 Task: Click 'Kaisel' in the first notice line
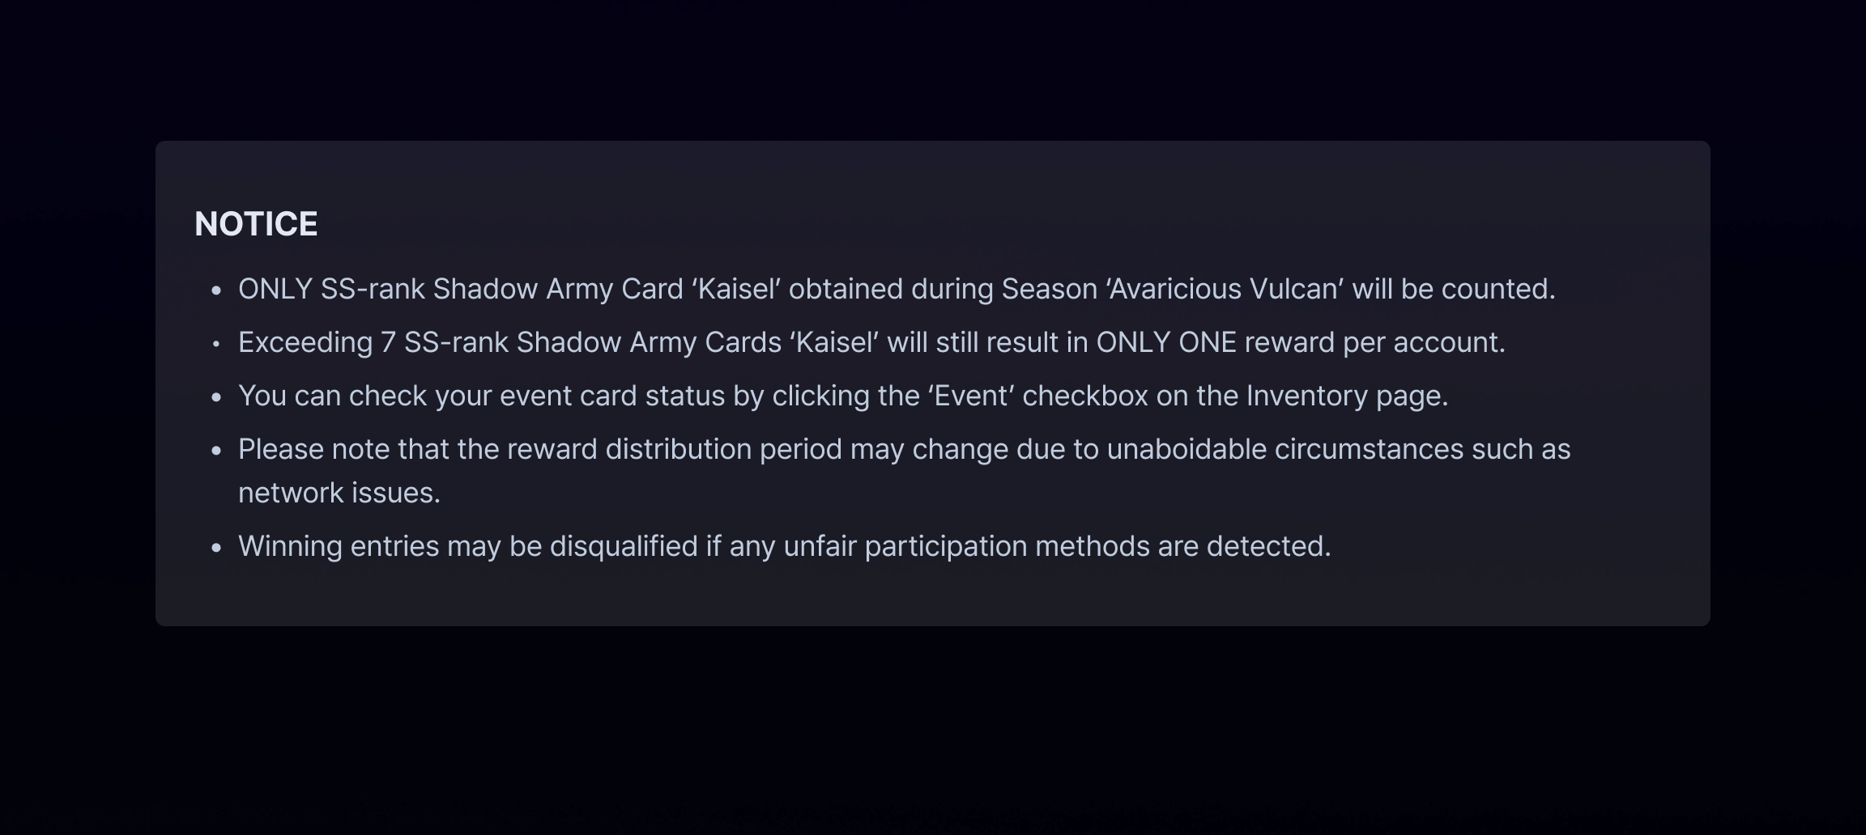[x=736, y=289]
